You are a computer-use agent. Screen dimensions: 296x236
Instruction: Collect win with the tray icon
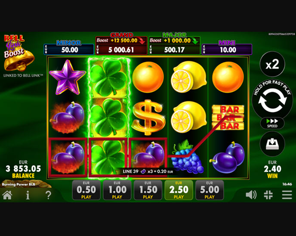click(272, 144)
